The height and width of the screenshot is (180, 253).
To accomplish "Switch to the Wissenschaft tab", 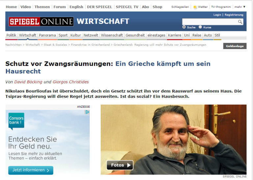I will pyautogui.click(x=112, y=35).
